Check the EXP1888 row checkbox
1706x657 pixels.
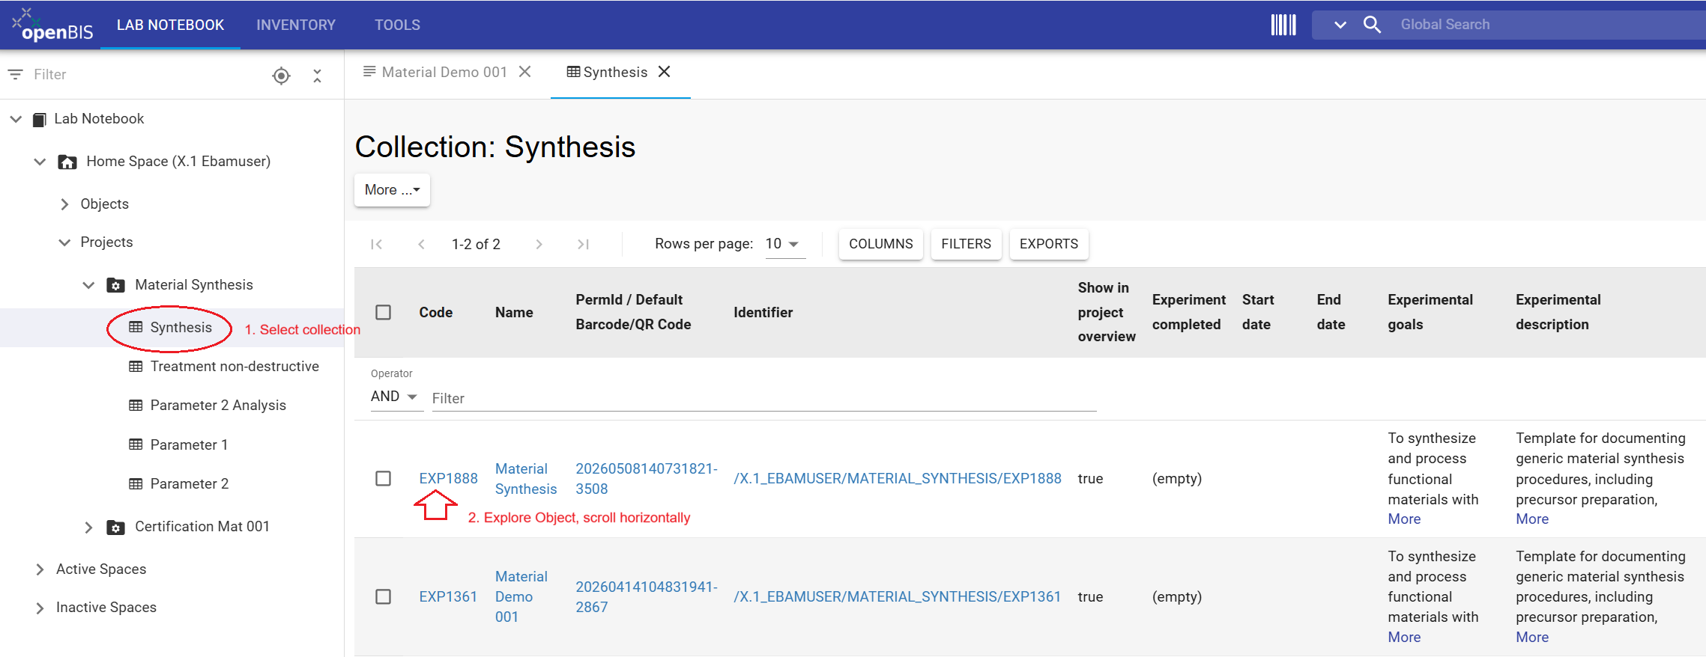[x=383, y=478]
